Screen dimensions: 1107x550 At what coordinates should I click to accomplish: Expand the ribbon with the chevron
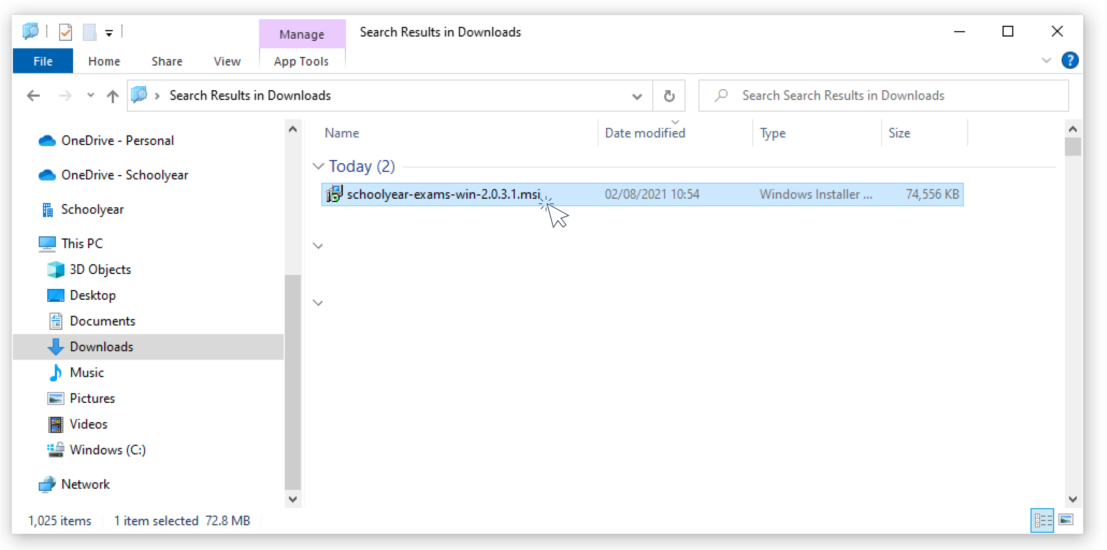pyautogui.click(x=1047, y=61)
